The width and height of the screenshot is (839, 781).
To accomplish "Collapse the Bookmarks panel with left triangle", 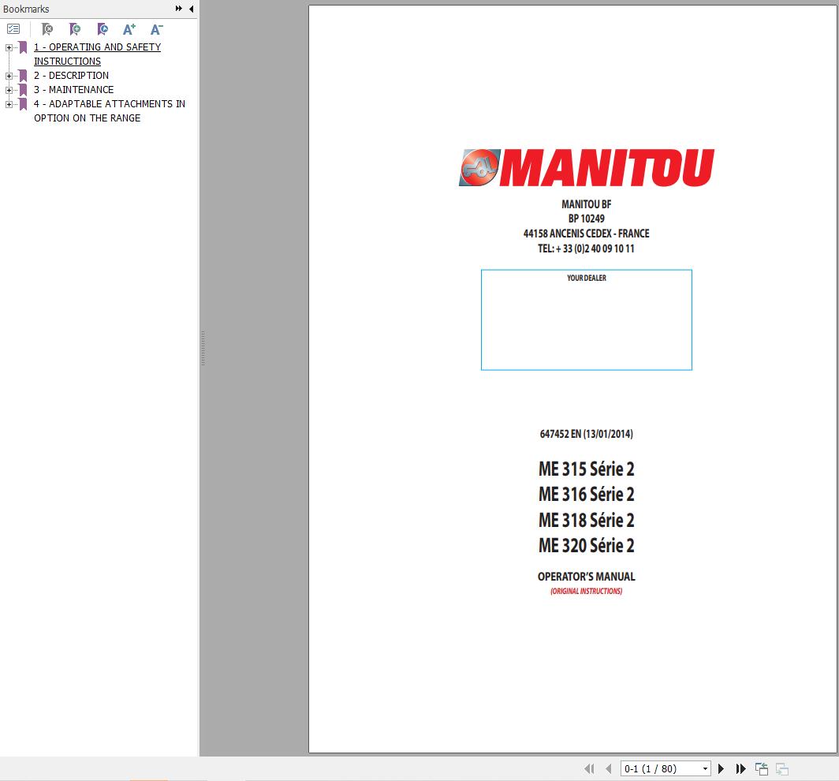I will click(191, 9).
